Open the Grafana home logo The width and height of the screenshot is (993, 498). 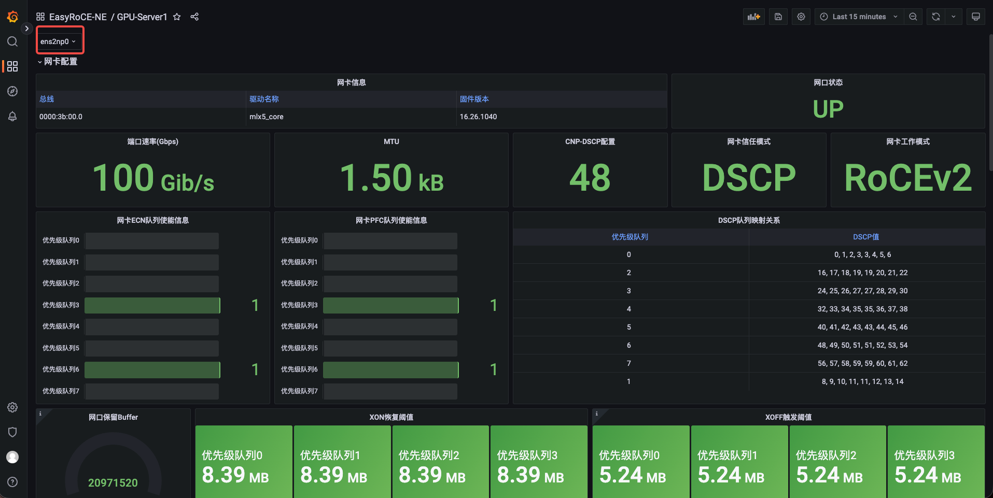coord(12,17)
